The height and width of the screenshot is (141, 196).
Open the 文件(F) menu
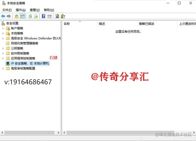click(7, 10)
